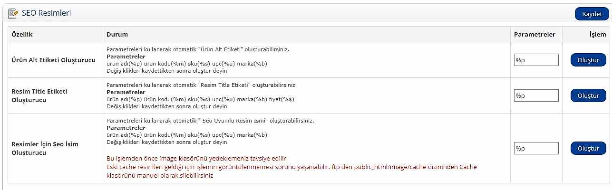This screenshot has width=612, height=190.
Task: Click Oluştur for Ürün Alt Etiketi Oluşturucu
Action: (x=588, y=60)
